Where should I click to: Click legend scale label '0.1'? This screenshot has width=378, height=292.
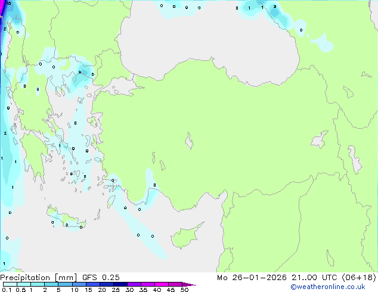pyautogui.click(x=7, y=290)
